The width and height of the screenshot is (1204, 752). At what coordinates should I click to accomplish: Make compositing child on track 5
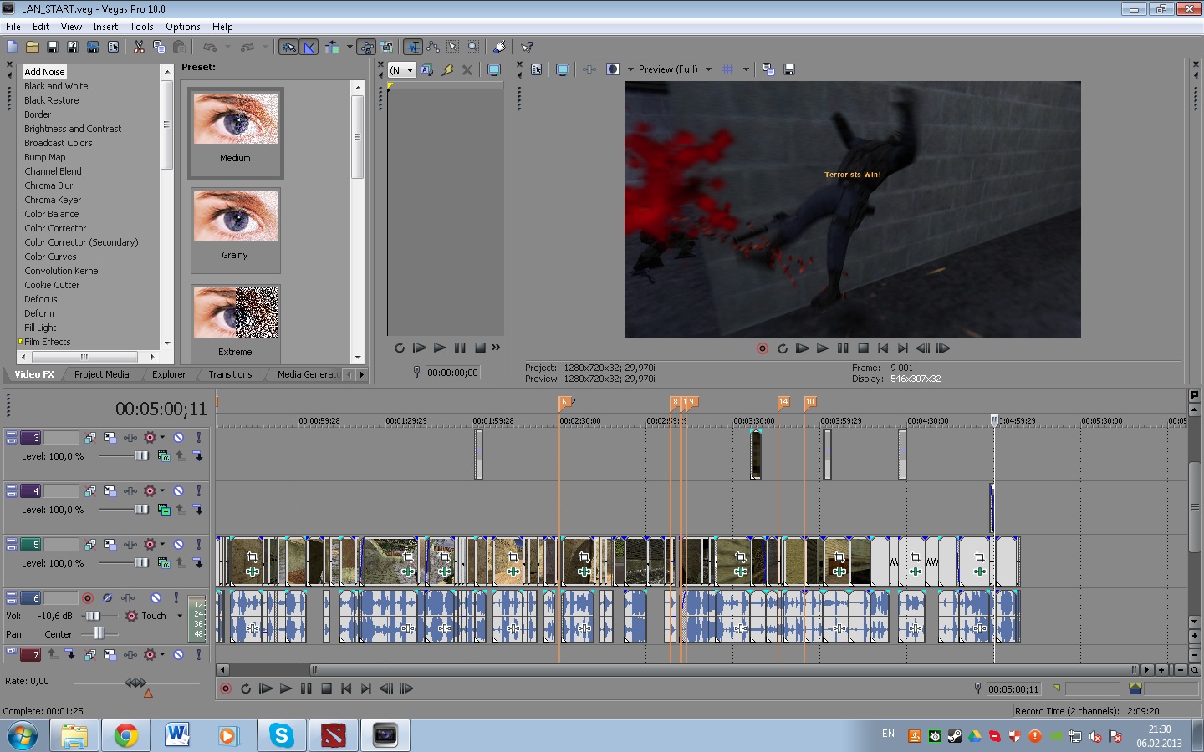click(x=198, y=562)
